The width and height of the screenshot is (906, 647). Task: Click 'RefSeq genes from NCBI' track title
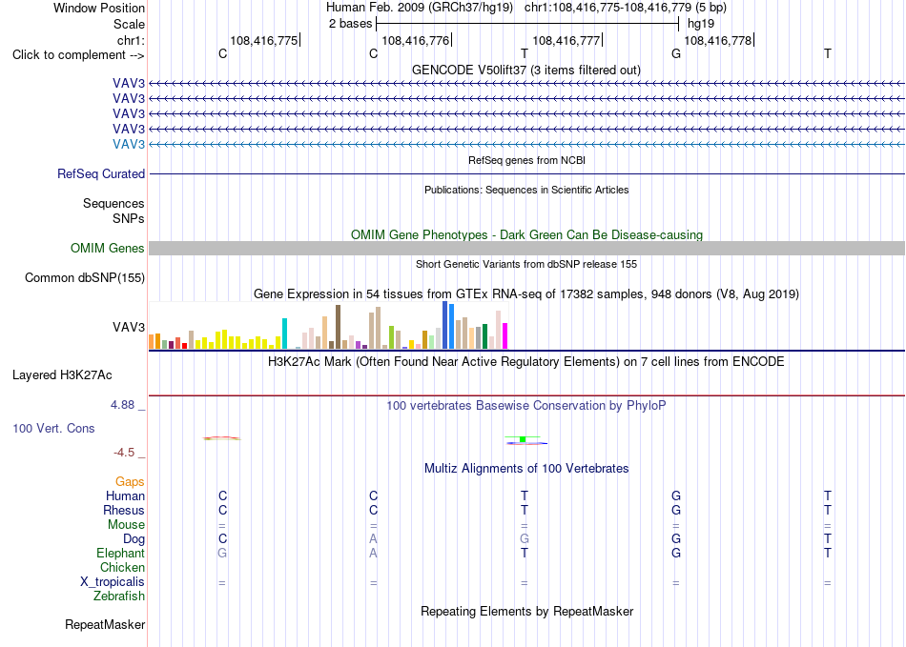(x=526, y=160)
